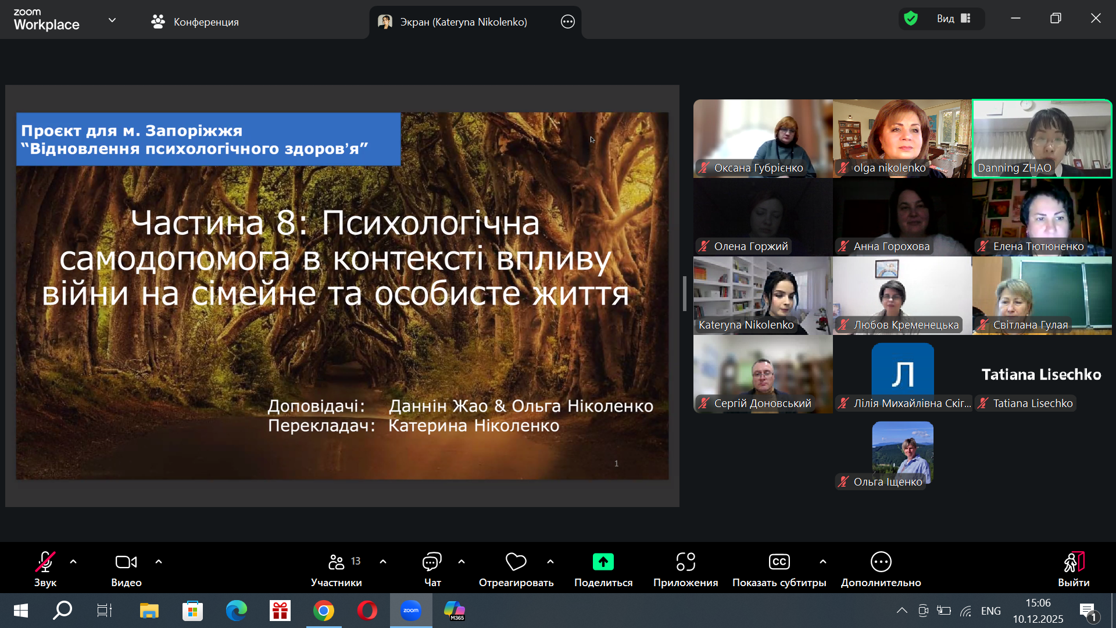Select the Экран (Kateryna Nikolenko) tab
Viewport: 1116px width, 628px height.
[x=463, y=22]
